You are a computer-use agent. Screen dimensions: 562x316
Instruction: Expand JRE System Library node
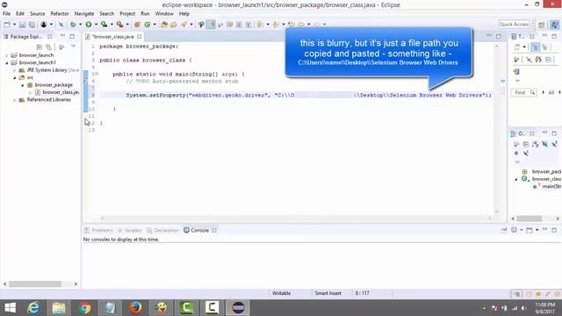(x=14, y=70)
